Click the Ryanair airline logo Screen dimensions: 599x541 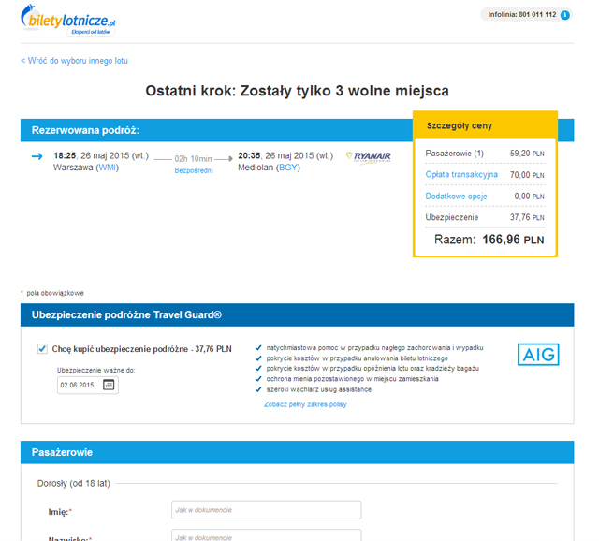pos(368,156)
